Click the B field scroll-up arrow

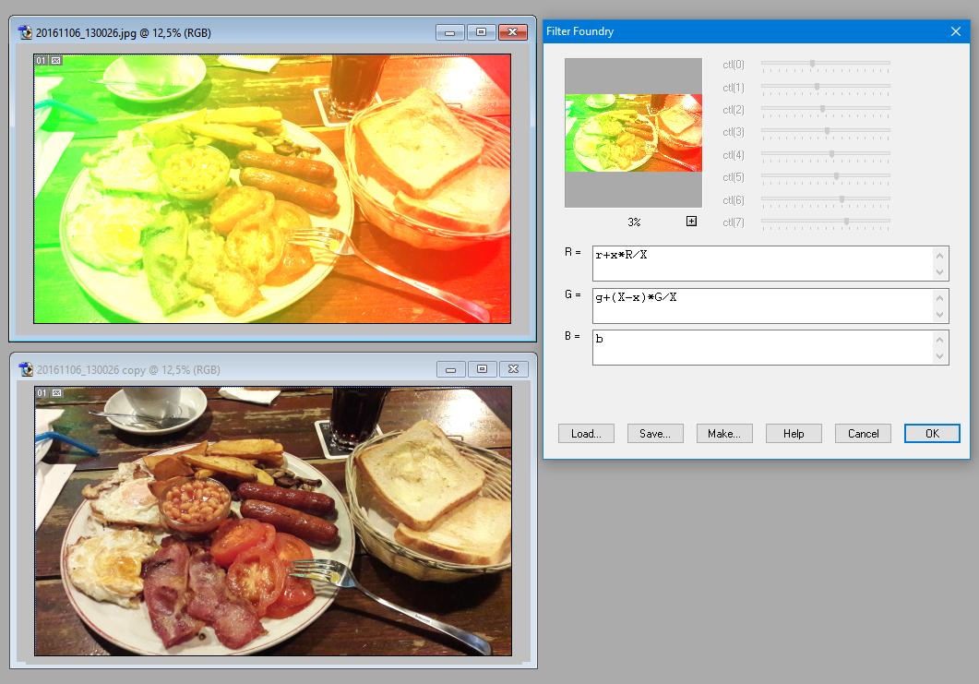point(939,339)
